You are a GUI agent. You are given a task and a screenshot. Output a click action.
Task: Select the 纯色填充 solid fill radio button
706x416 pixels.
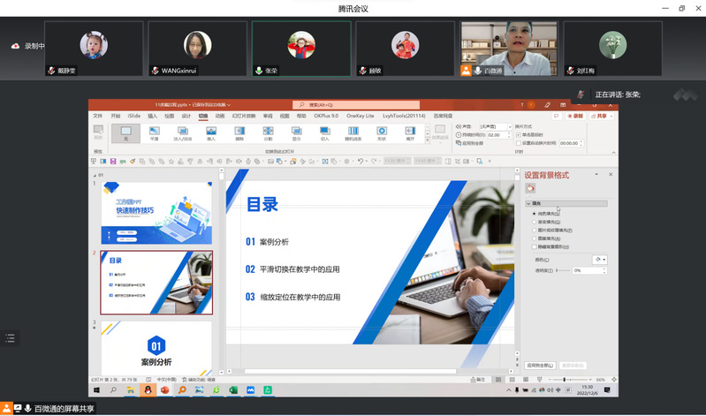(x=532, y=214)
